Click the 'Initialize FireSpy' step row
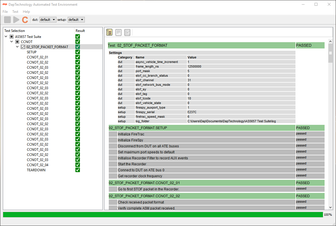Viewport: 336px width, 226px height. pyautogui.click(x=206, y=140)
